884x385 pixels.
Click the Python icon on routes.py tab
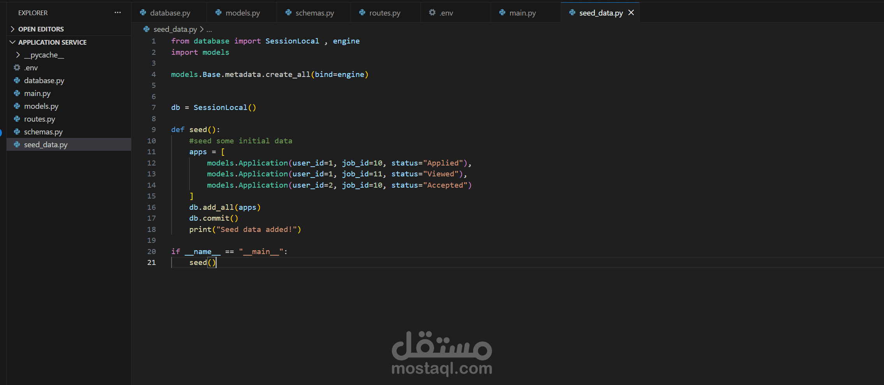(x=362, y=12)
